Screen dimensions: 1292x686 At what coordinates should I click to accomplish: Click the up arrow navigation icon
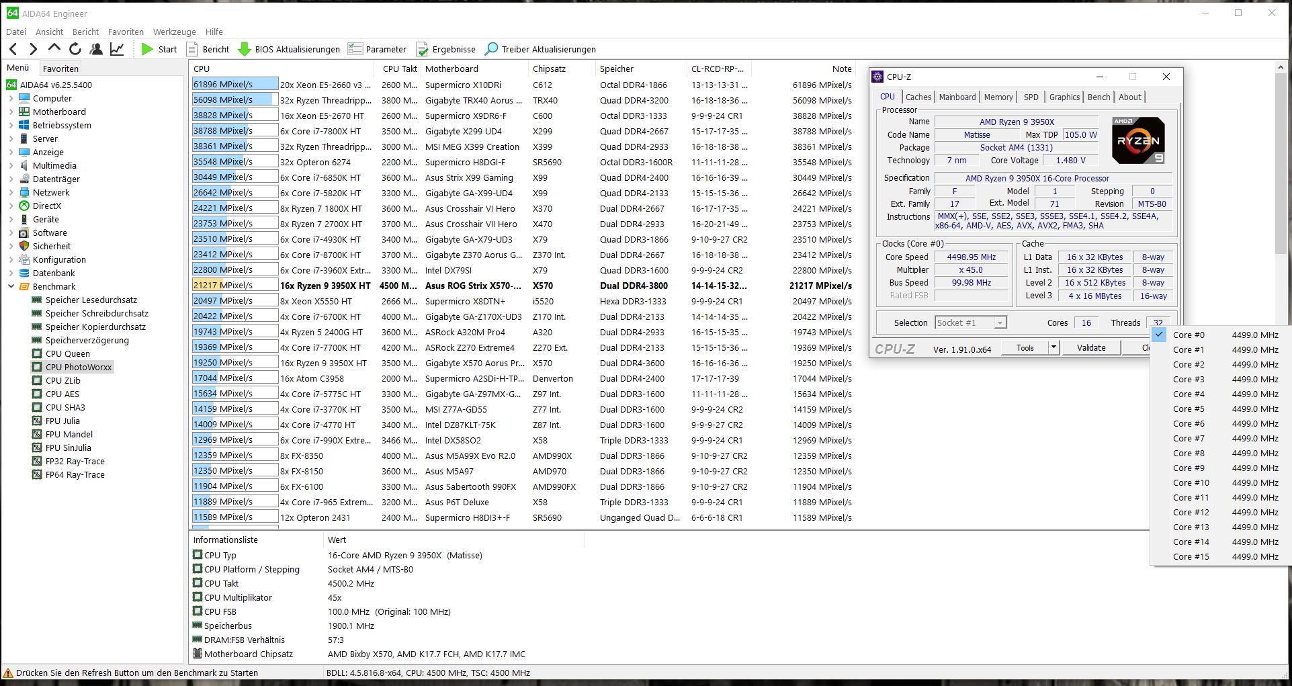pyautogui.click(x=54, y=48)
